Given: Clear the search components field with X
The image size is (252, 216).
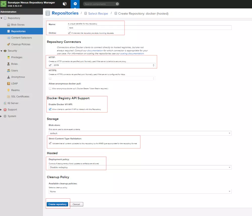Looking at the screenshot, I should (117, 4).
